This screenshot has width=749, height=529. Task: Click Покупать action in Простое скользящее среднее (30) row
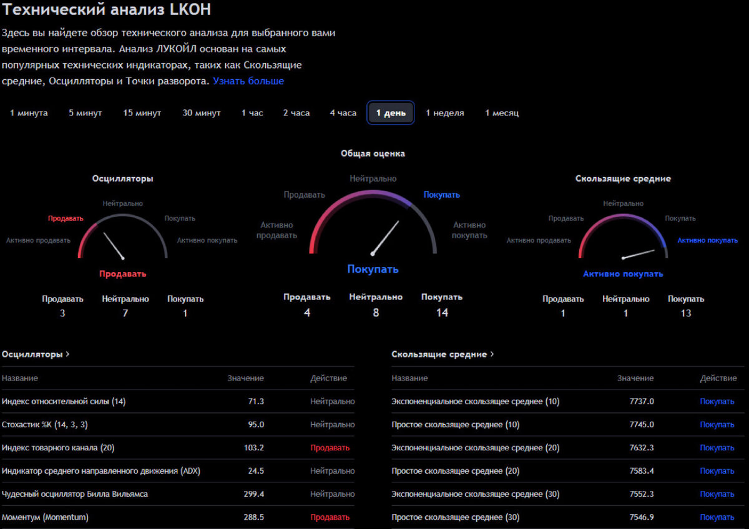(x=717, y=517)
